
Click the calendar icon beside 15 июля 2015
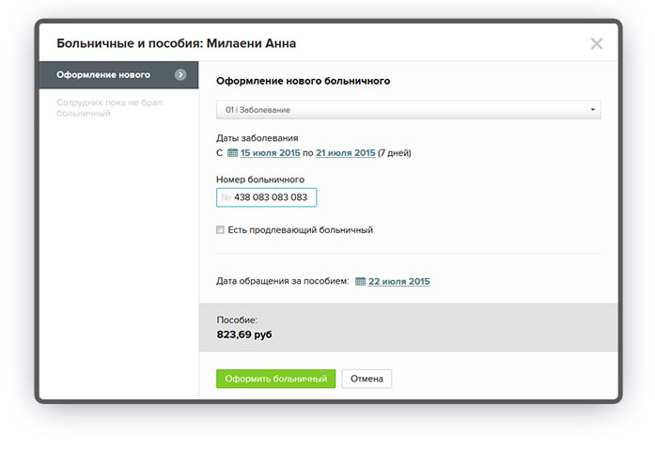coord(233,152)
